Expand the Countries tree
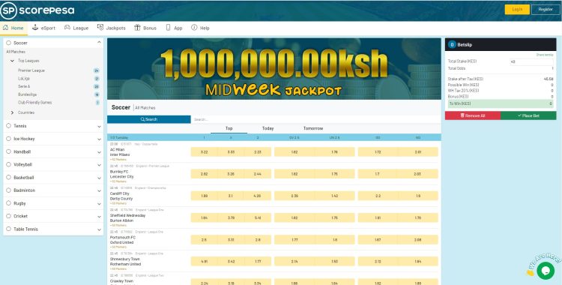This screenshot has width=562, height=285. pos(12,112)
